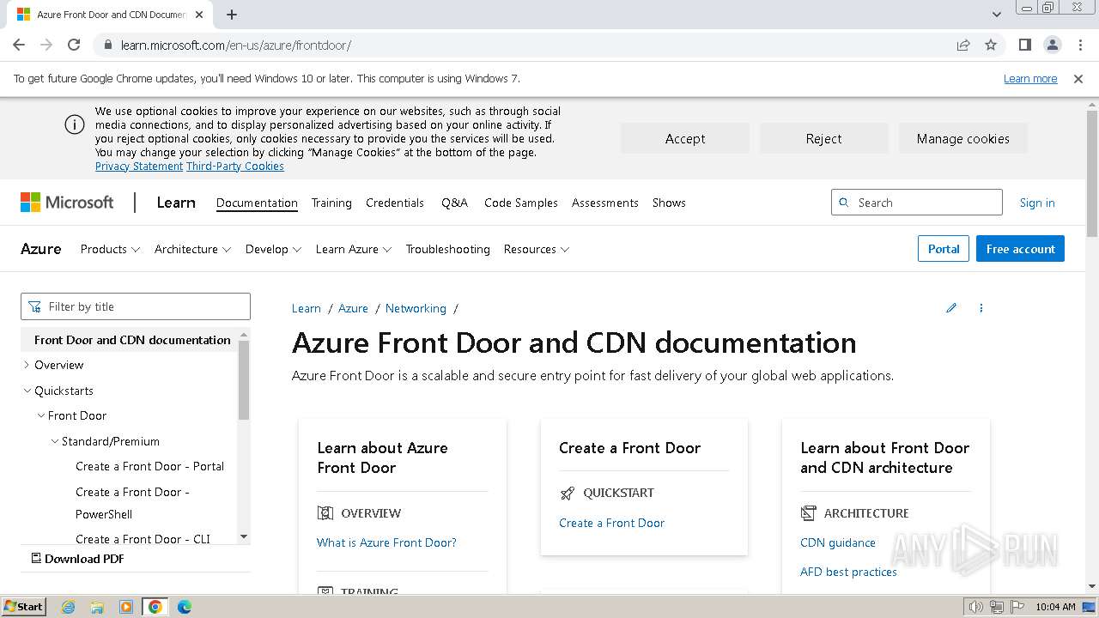
Task: Focus the Filter by title field
Action: click(x=136, y=306)
